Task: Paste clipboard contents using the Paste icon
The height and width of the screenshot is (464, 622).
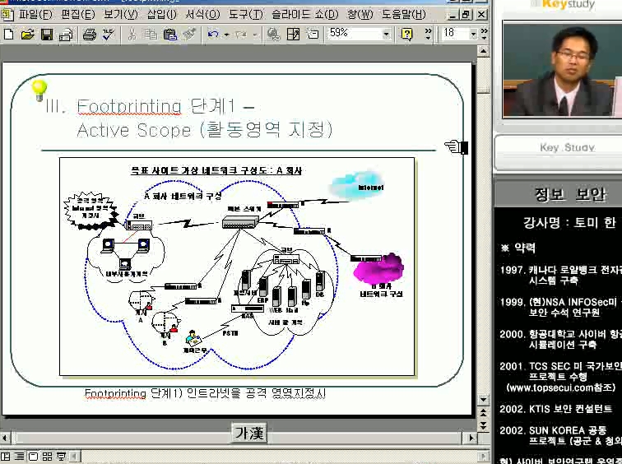Action: 170,35
